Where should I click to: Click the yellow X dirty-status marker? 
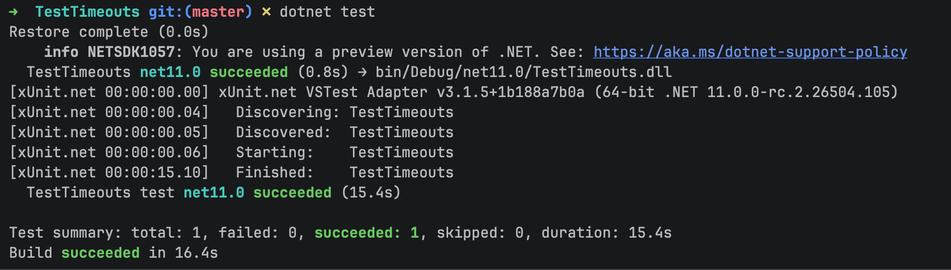266,12
